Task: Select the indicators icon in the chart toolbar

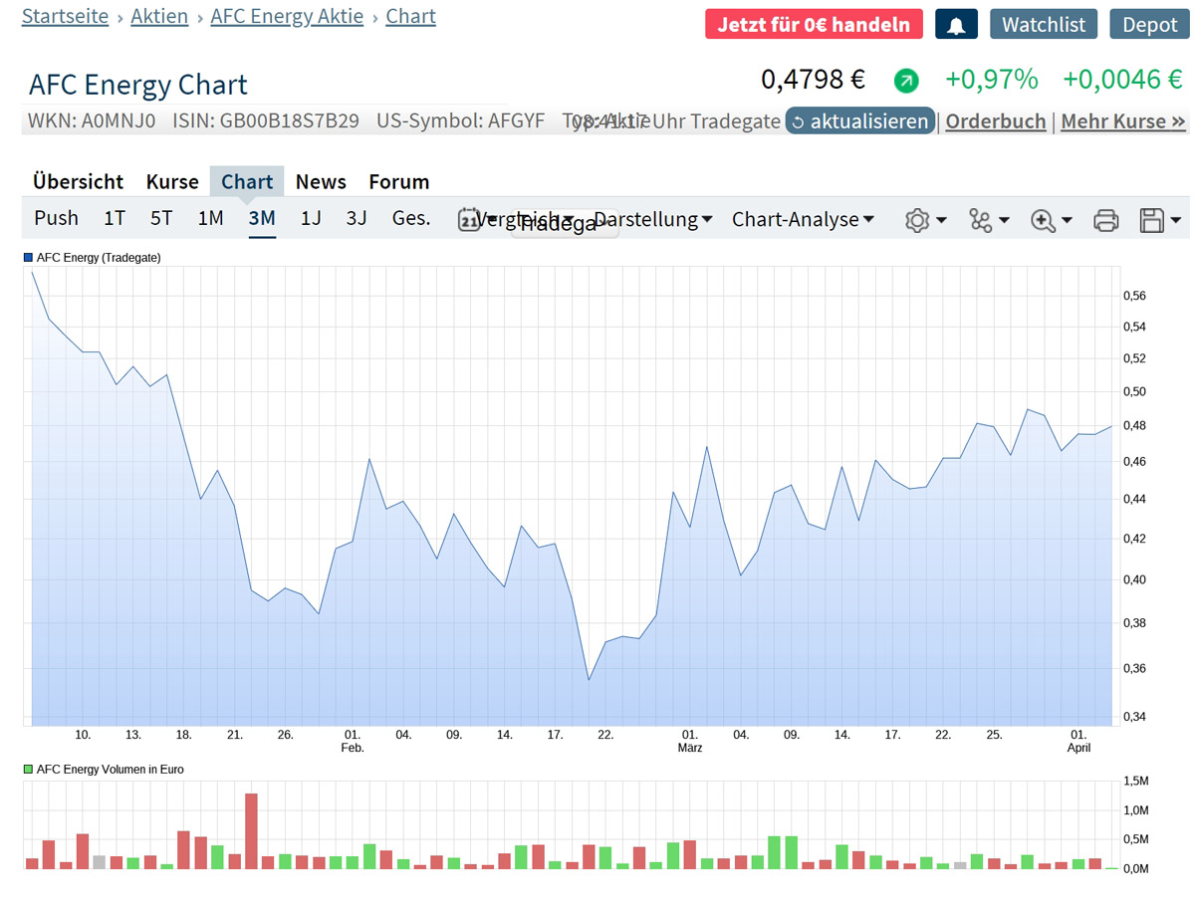Action: click(x=980, y=219)
